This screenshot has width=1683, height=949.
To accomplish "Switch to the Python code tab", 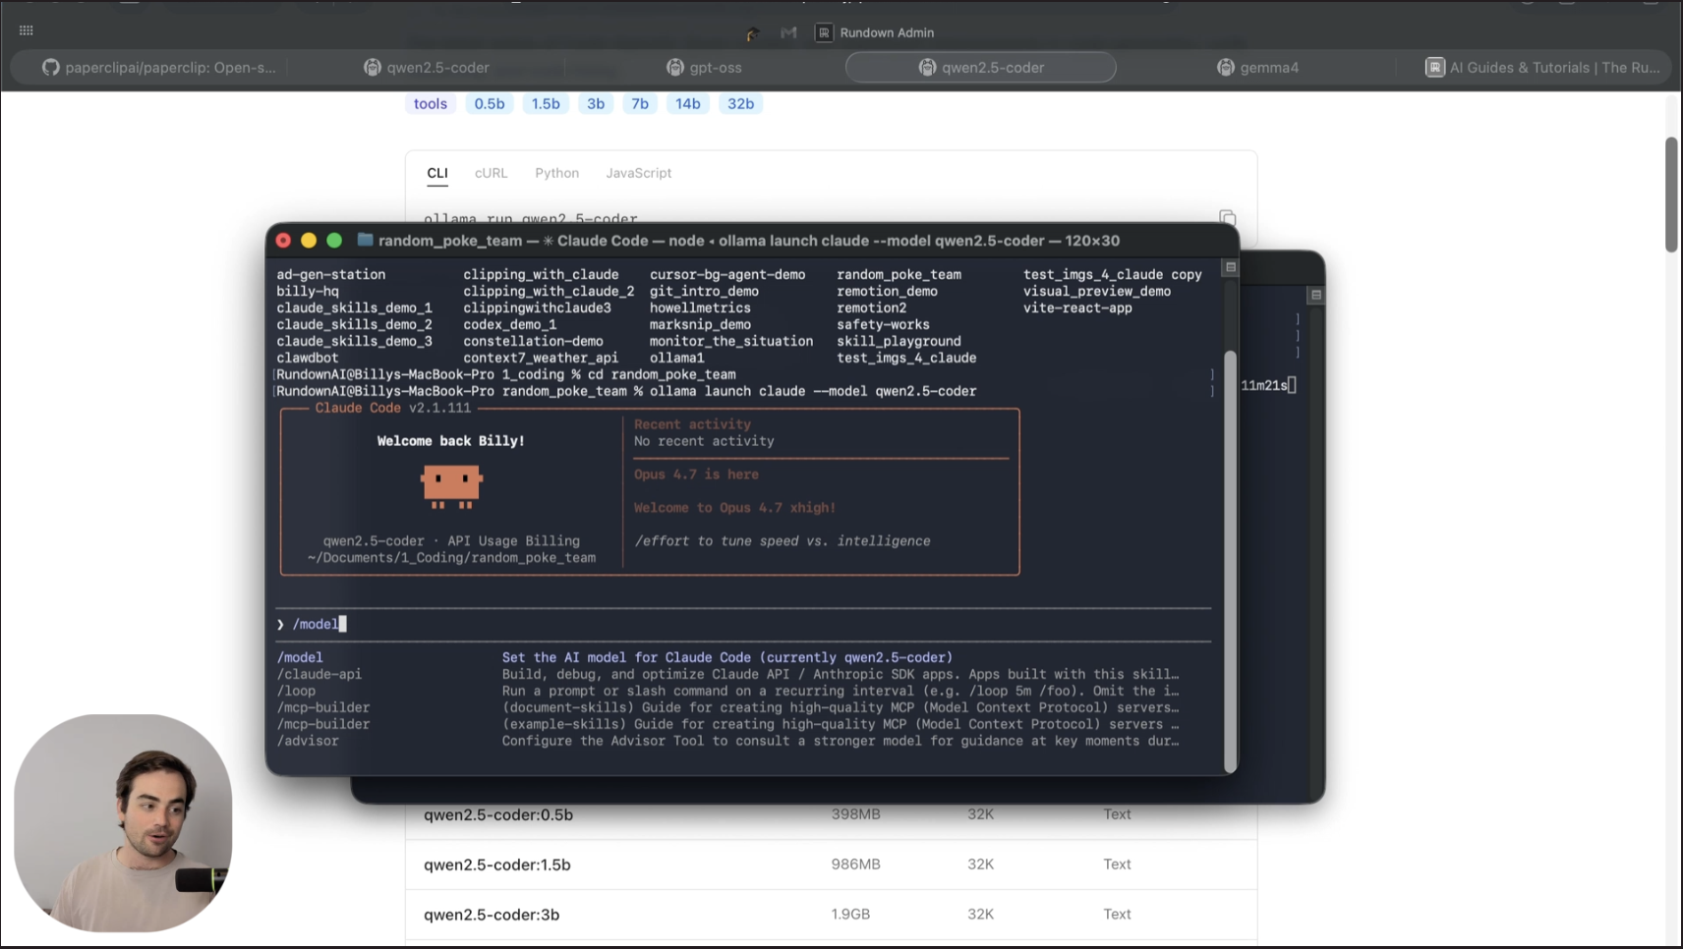I will (x=556, y=173).
